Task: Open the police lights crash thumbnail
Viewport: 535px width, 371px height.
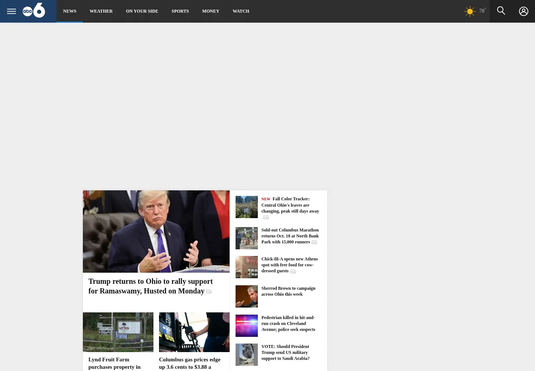Action: tap(246, 326)
